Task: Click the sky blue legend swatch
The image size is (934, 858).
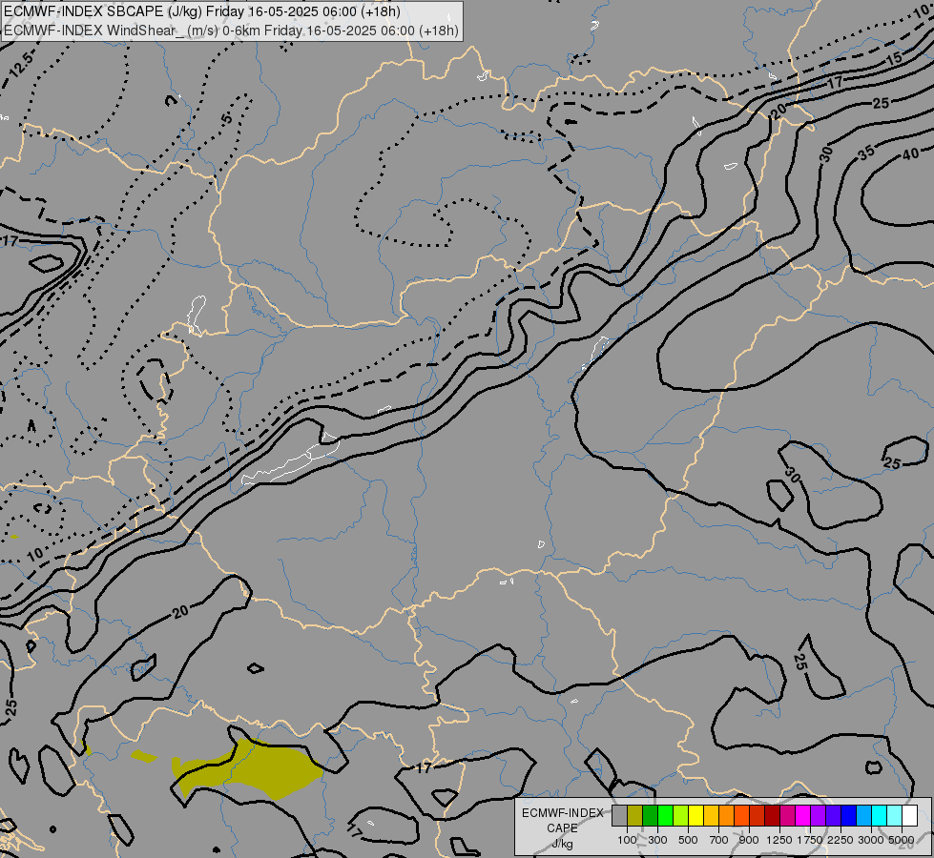Action: coord(863,815)
